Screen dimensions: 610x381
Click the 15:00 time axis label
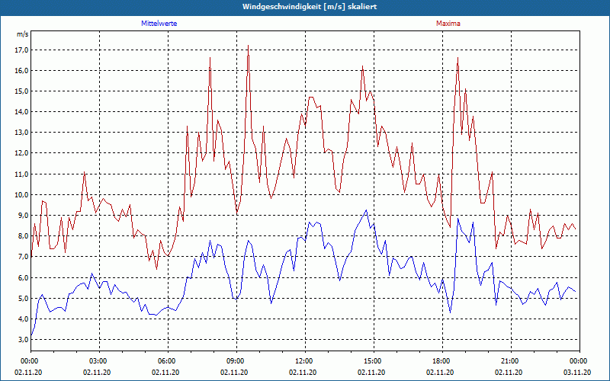point(371,361)
